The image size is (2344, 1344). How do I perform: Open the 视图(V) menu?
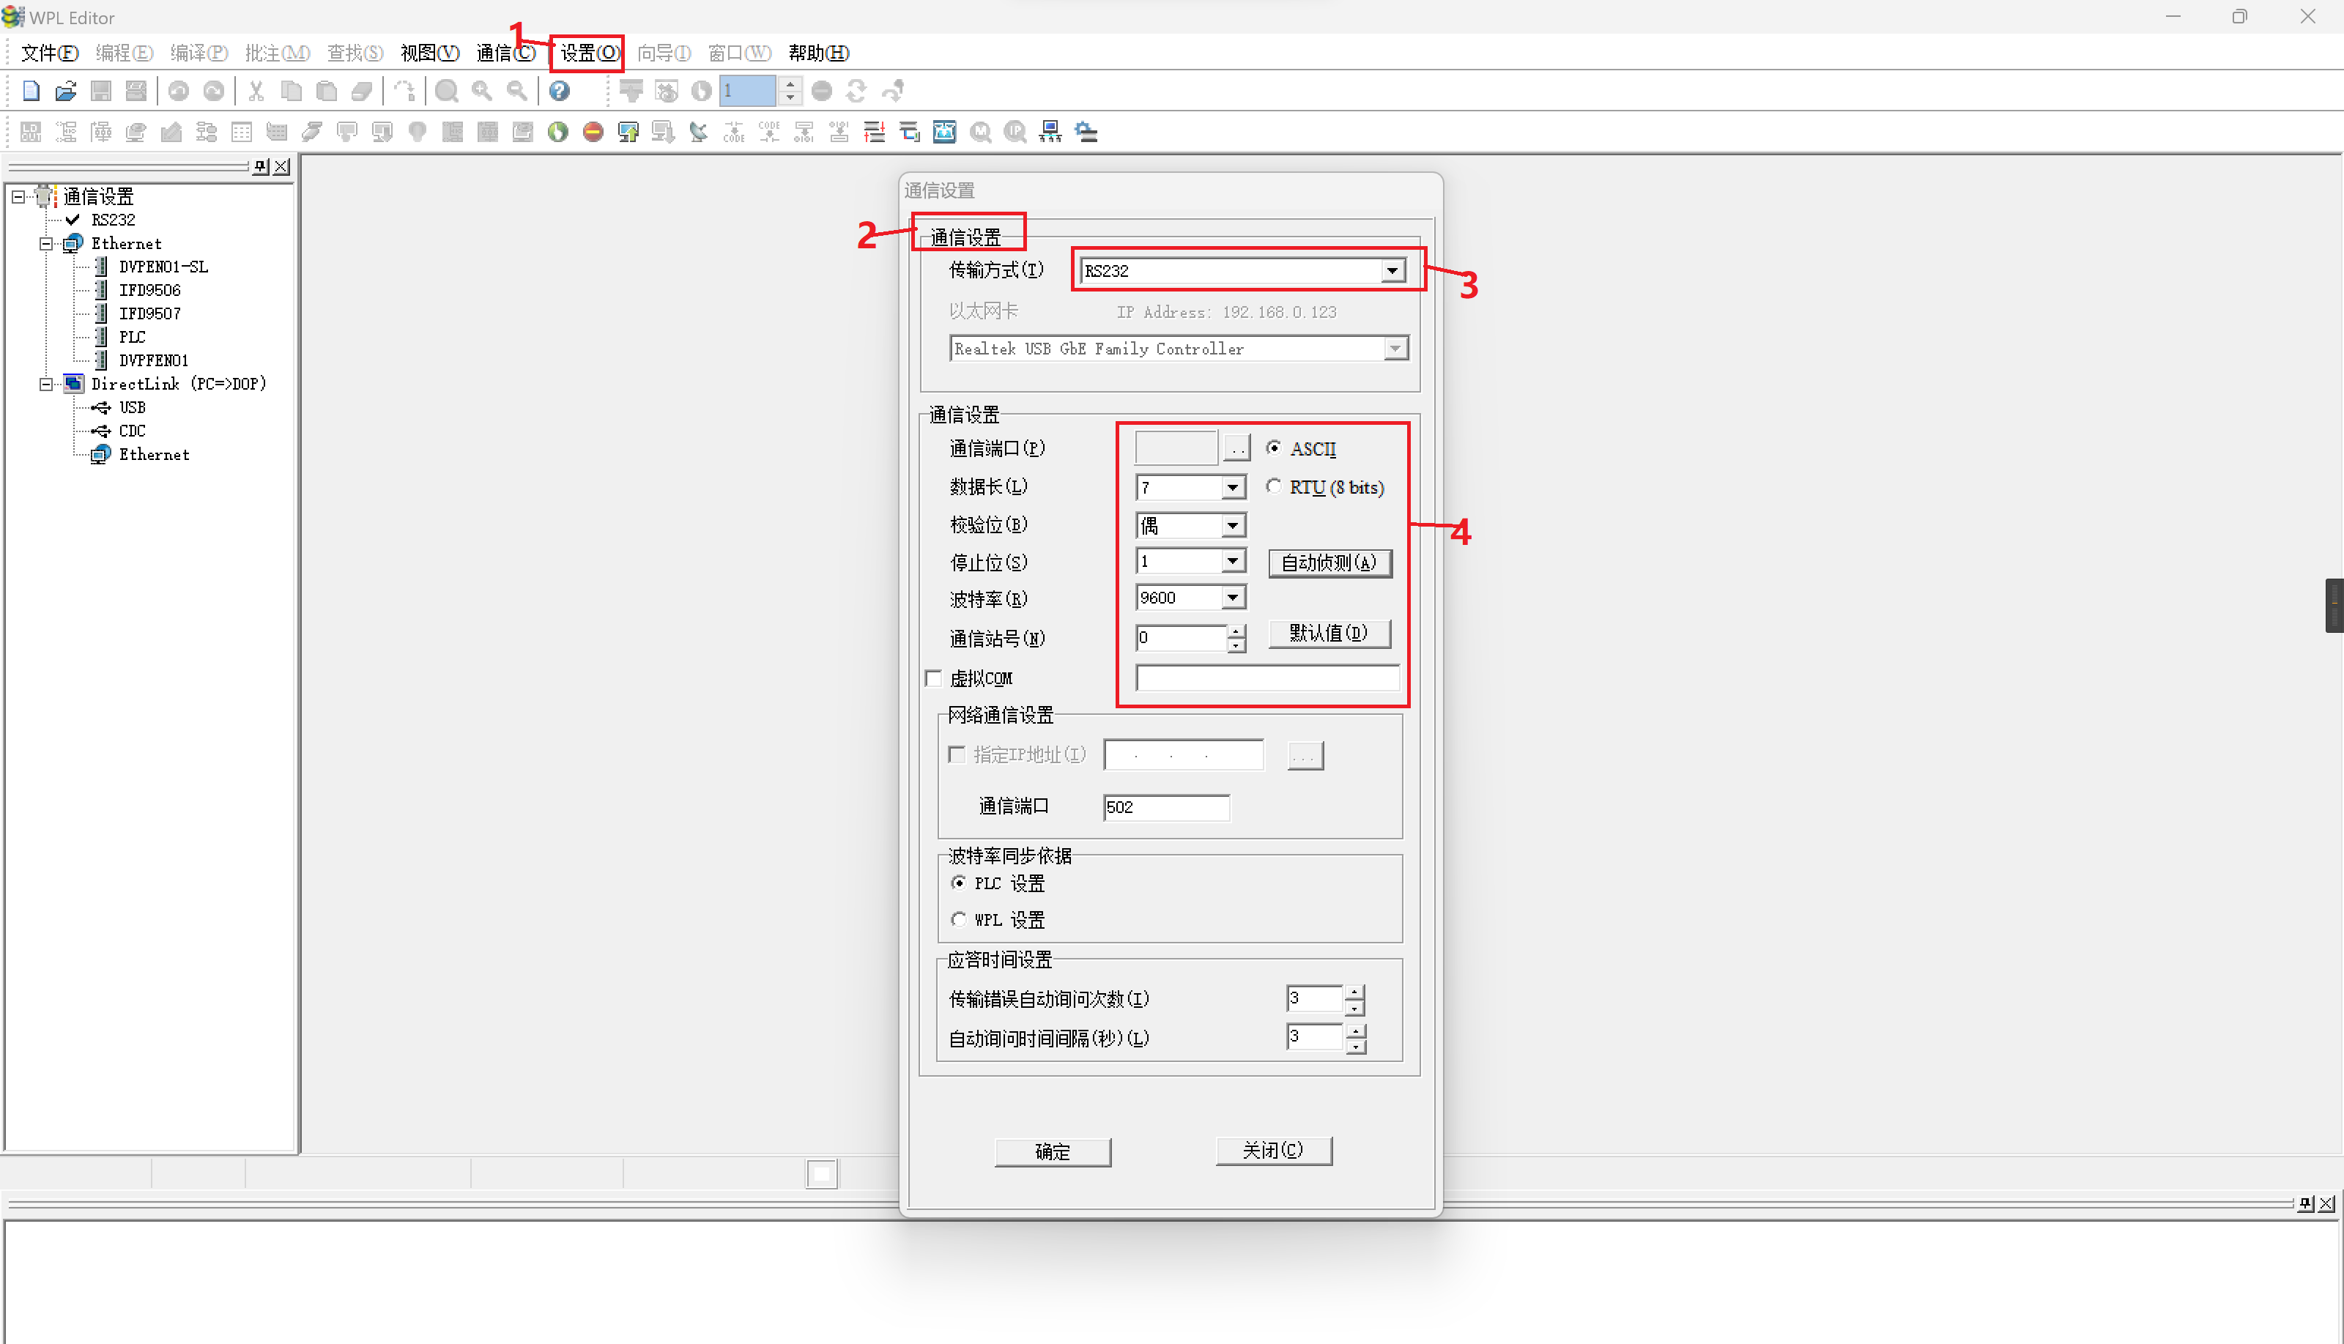coord(429,53)
